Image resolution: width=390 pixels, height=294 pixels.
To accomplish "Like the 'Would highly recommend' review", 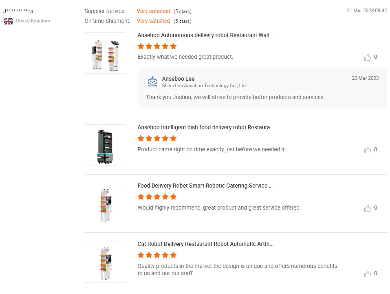I will pos(368,208).
